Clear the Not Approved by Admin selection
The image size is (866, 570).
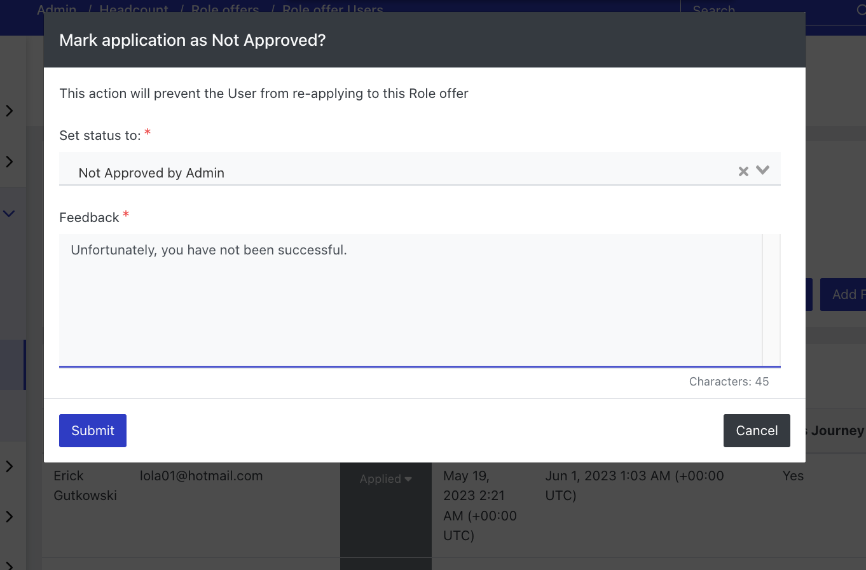[743, 171]
